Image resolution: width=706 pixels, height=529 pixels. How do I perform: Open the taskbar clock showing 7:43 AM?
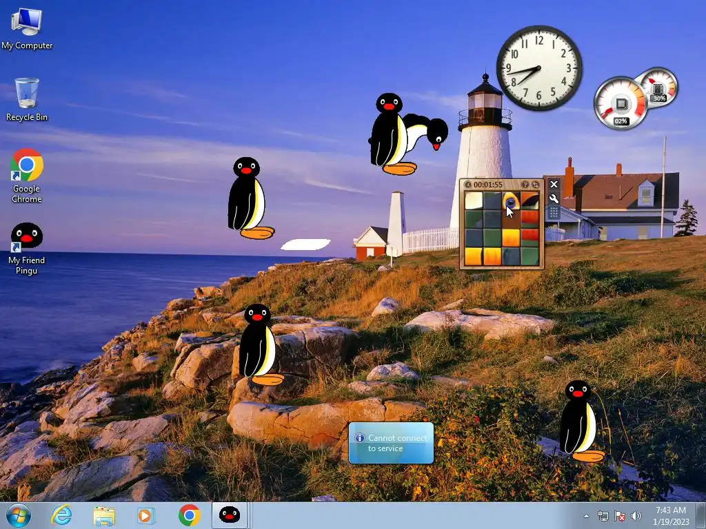[671, 516]
